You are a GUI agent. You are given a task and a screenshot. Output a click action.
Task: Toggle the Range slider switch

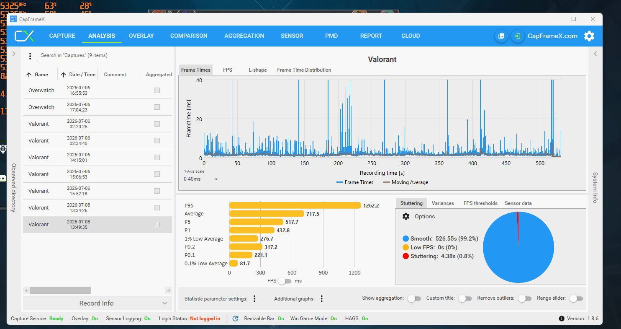(x=576, y=298)
